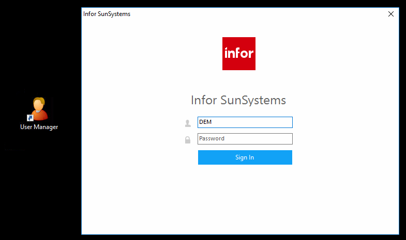Open the User Manager desktop shortcut
Image resolution: width=406 pixels, height=240 pixels.
39,113
